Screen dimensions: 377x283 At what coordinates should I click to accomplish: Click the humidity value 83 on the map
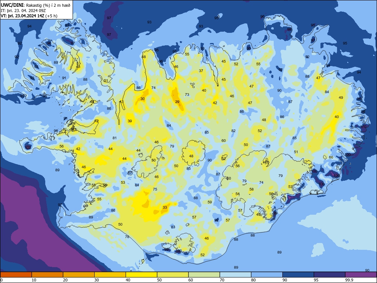pos(173,227)
